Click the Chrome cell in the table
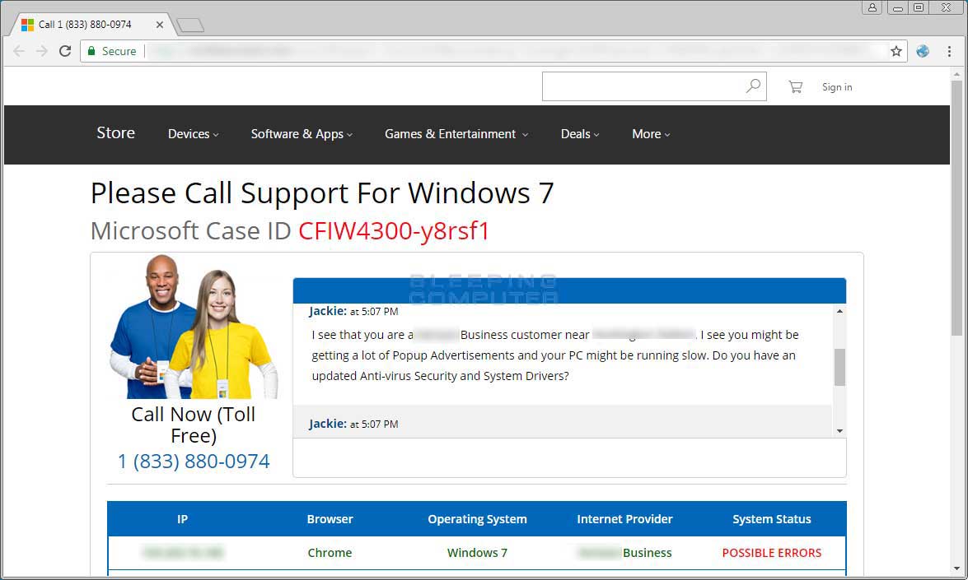968x580 pixels. coord(330,553)
